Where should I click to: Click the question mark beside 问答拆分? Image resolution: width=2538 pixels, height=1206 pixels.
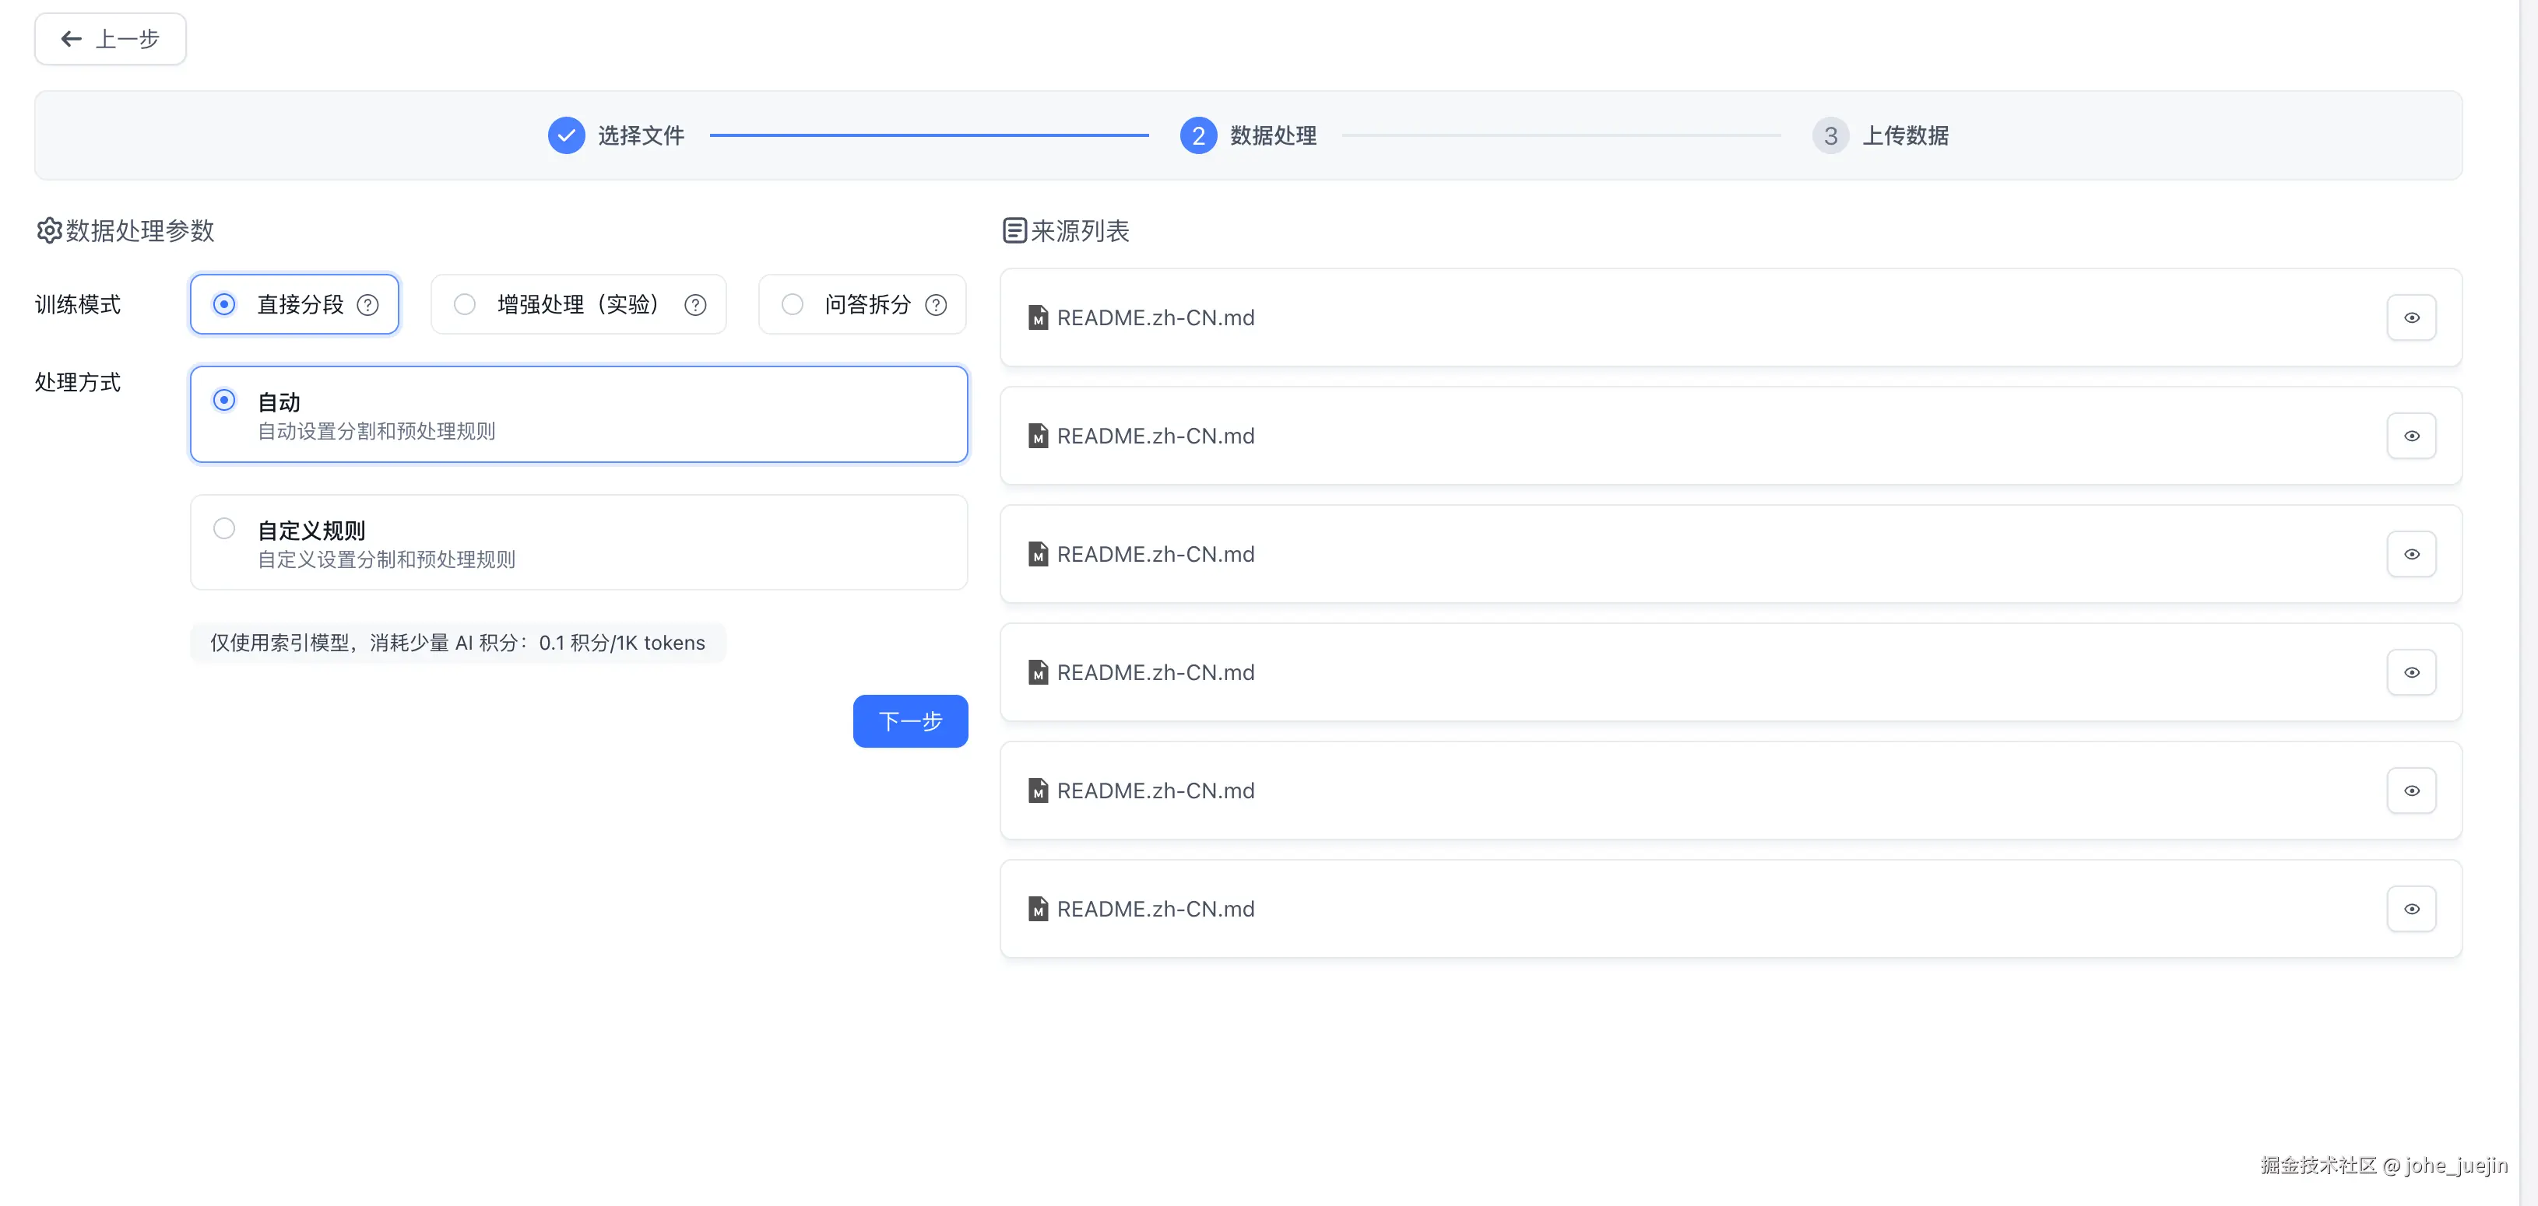click(936, 305)
